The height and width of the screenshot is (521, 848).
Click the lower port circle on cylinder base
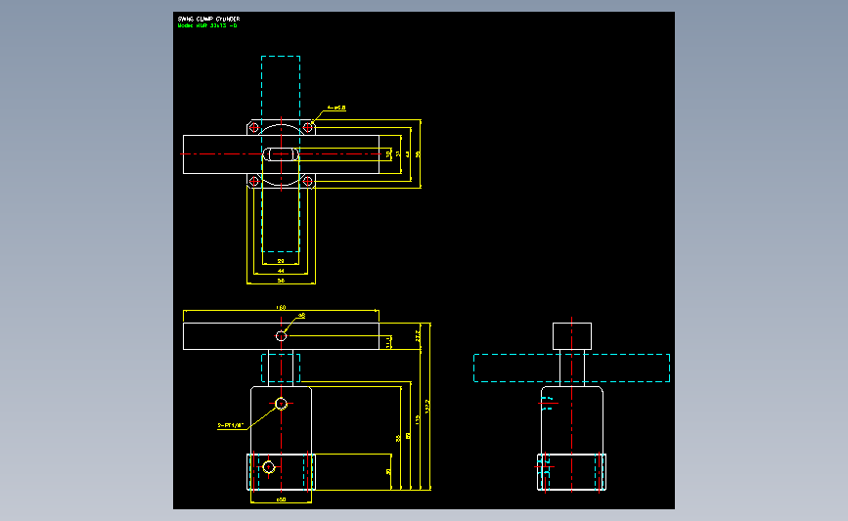tap(269, 467)
